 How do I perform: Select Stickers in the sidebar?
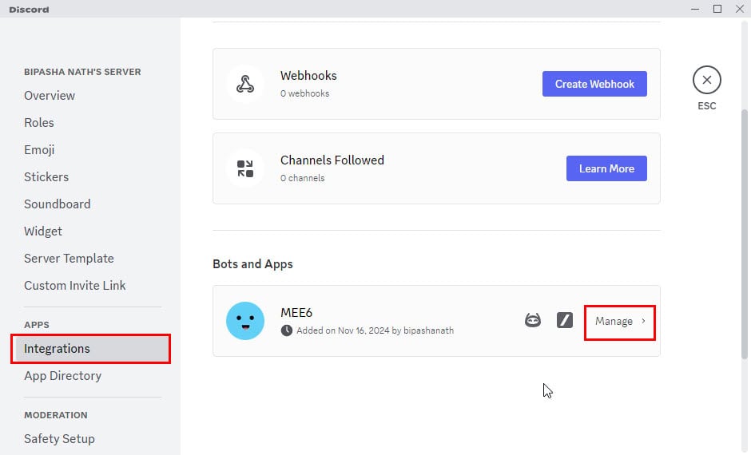coord(46,177)
